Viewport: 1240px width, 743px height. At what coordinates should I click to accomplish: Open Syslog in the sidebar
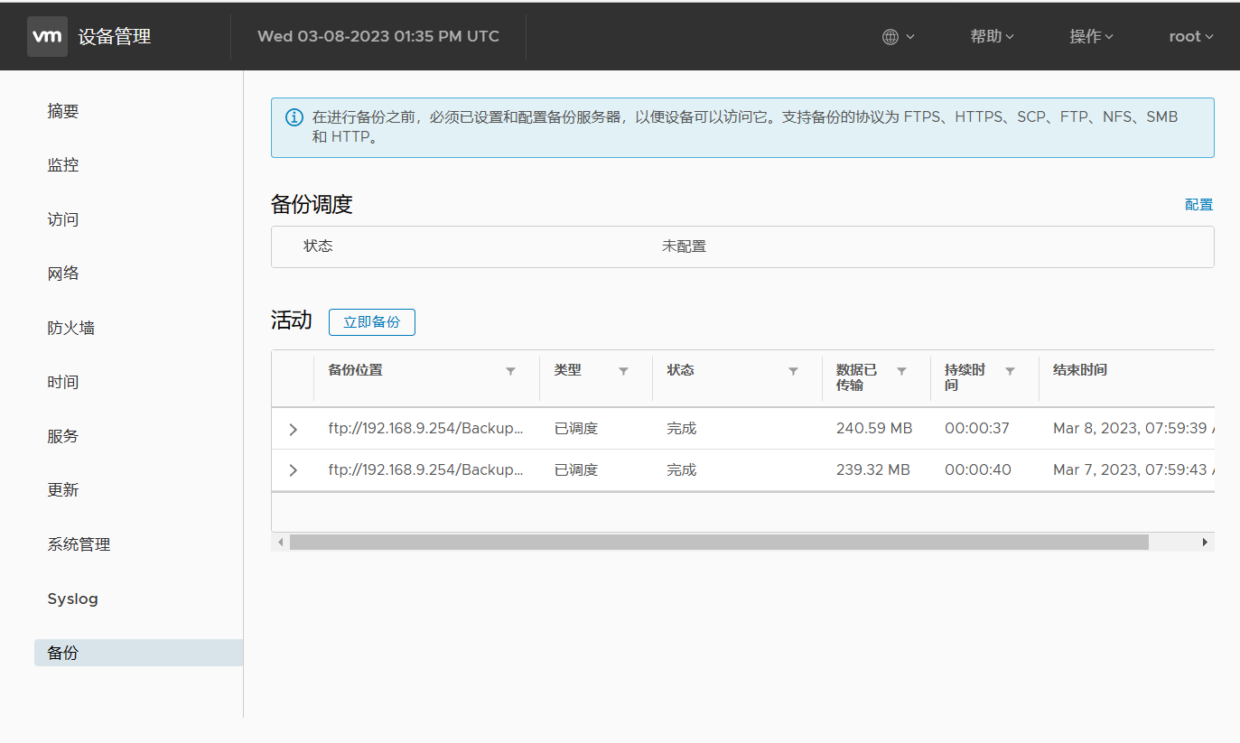[72, 599]
